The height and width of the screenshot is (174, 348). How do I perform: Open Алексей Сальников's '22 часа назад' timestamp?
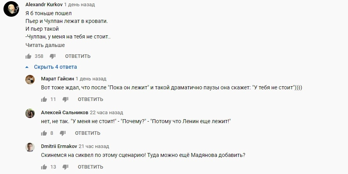(x=106, y=112)
